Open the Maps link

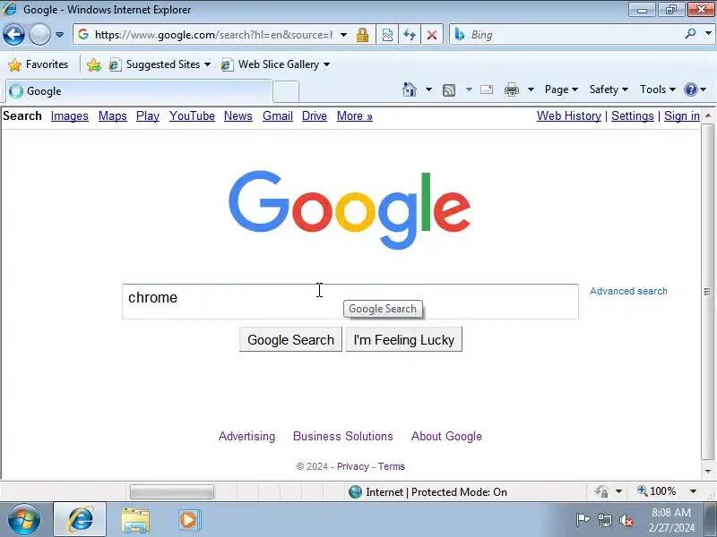click(x=113, y=116)
